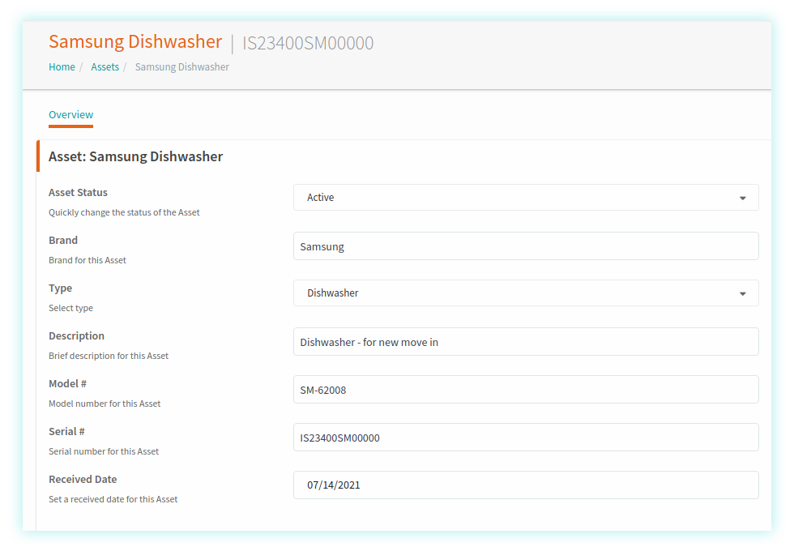The image size is (794, 551).
Task: Click the caret arrow in Asset Status field
Action: point(742,199)
